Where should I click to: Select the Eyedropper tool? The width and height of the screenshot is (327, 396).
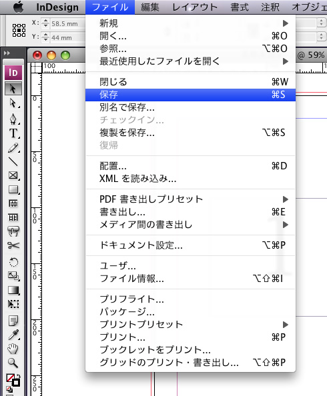(x=13, y=335)
